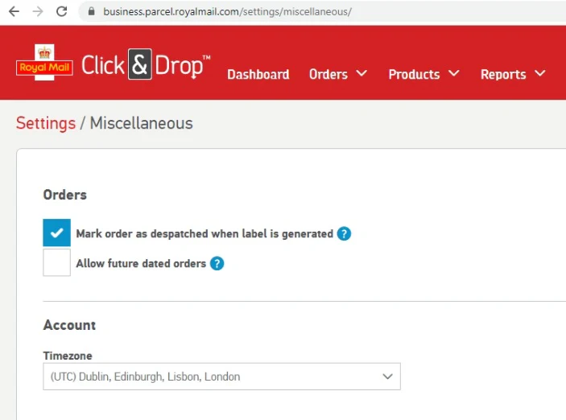Click the Miscellaneous breadcrumb text
The image size is (566, 420).
(x=141, y=123)
